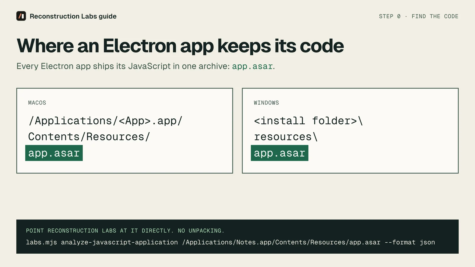Screen dimensions: 475x267
Task: Click the 'STEP 0 · FIND THE CODE' label
Action: 419,16
